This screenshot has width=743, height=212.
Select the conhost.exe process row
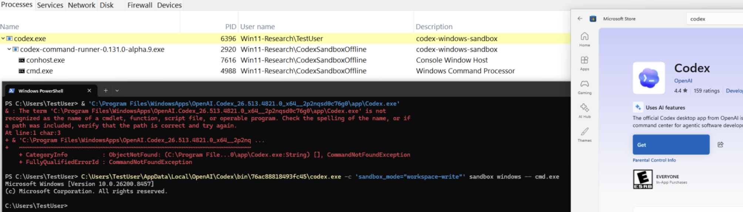(285, 60)
